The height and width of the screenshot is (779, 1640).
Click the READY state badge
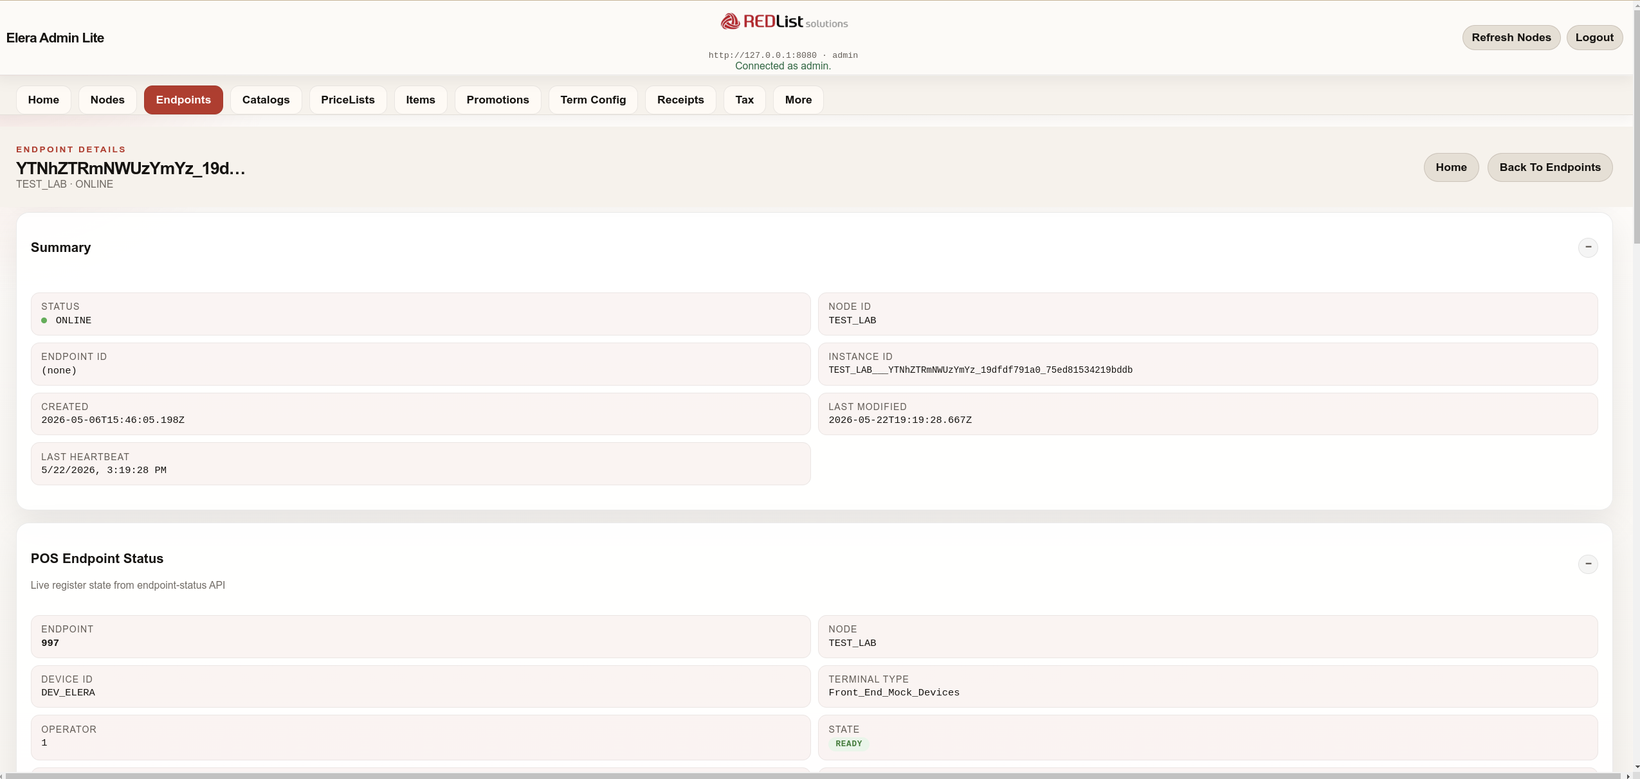coord(848,744)
